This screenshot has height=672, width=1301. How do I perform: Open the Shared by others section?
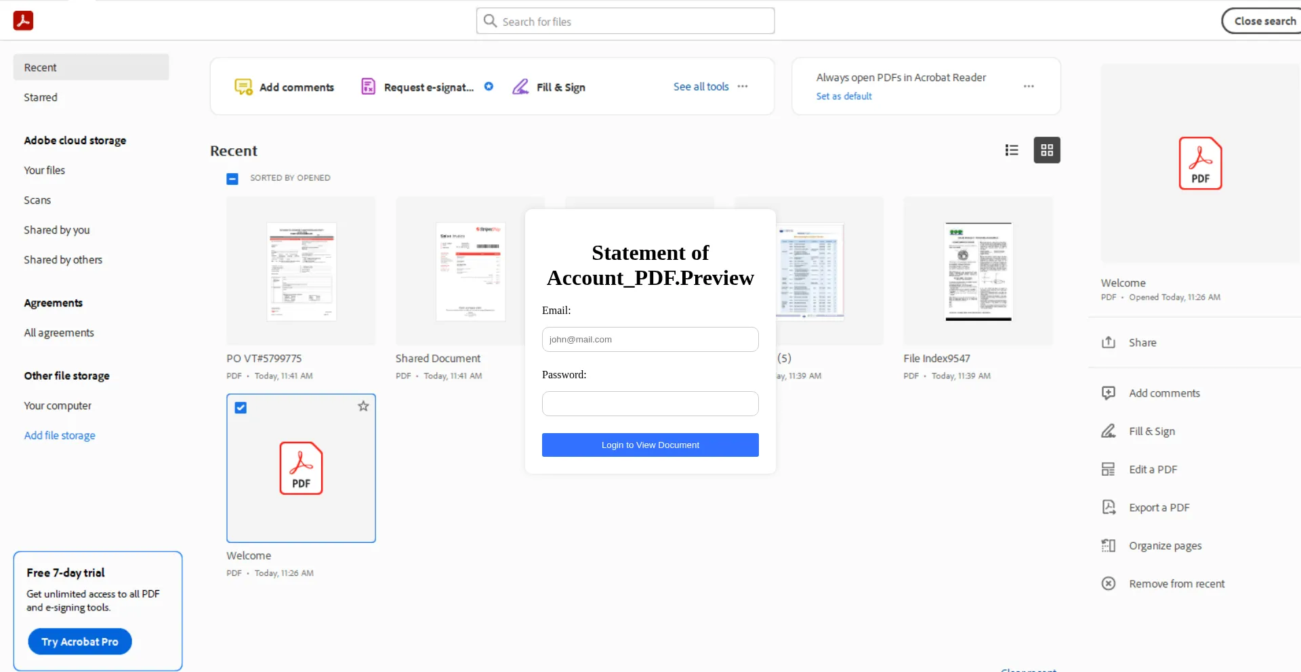tap(62, 259)
